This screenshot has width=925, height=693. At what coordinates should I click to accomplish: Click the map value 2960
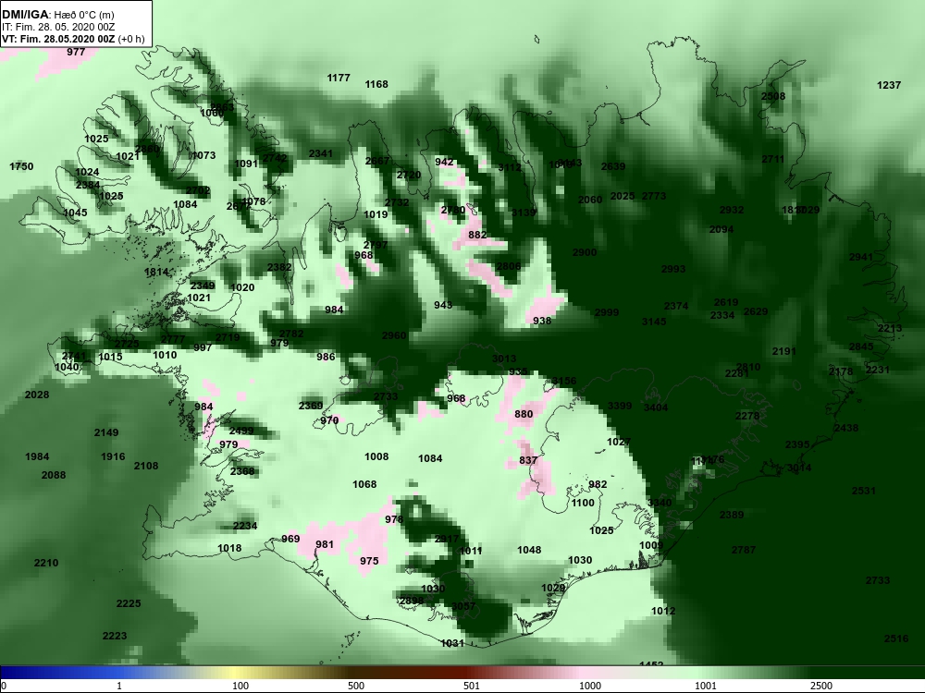click(394, 336)
